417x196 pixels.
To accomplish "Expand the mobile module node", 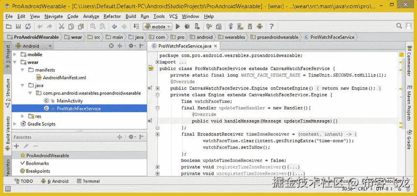I will pyautogui.click(x=15, y=55).
